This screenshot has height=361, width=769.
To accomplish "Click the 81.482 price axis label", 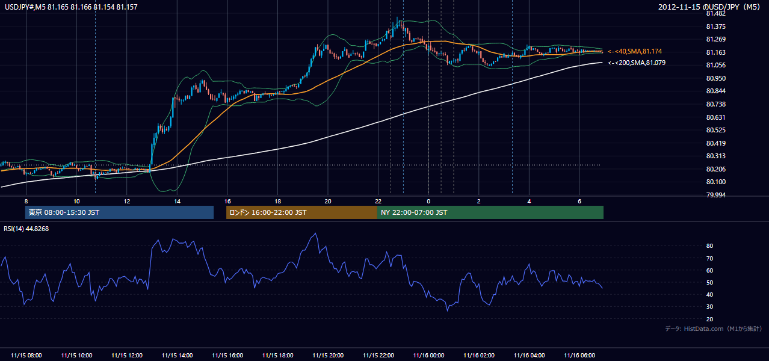I will pyautogui.click(x=716, y=13).
